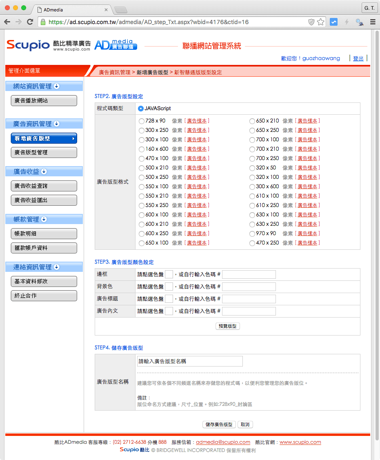Click the bookmark star in the address bar
380x460 pixels.
point(321,22)
